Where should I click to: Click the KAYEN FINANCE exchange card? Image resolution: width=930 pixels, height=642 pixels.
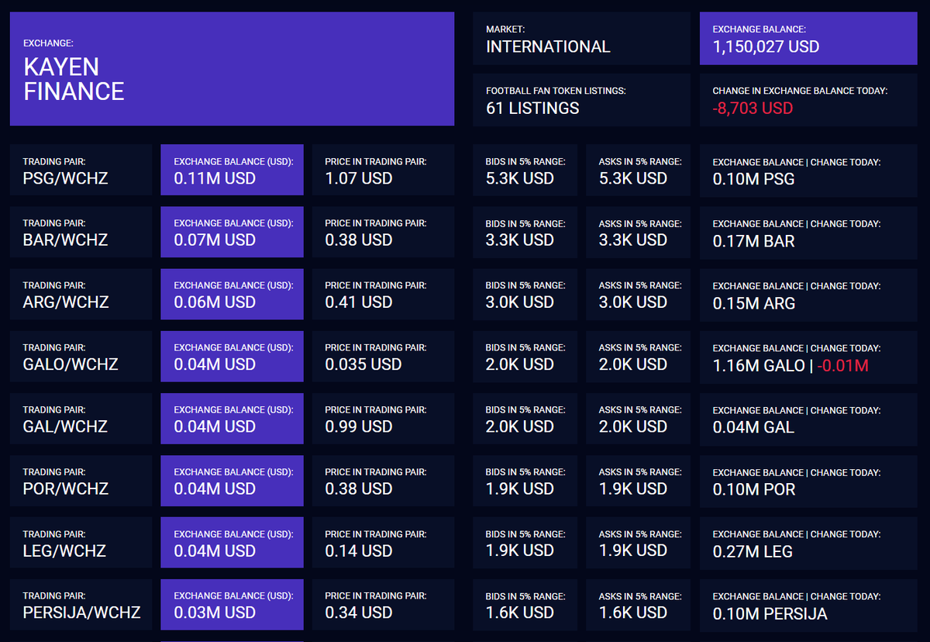[232, 68]
